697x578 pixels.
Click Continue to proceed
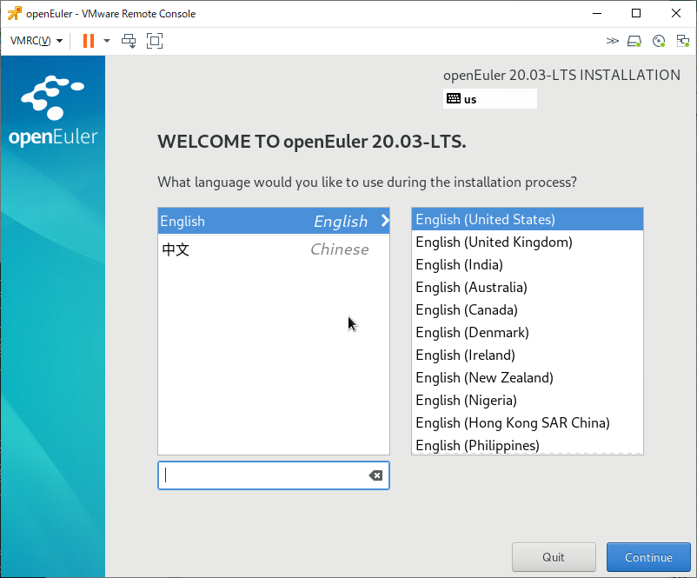click(648, 557)
